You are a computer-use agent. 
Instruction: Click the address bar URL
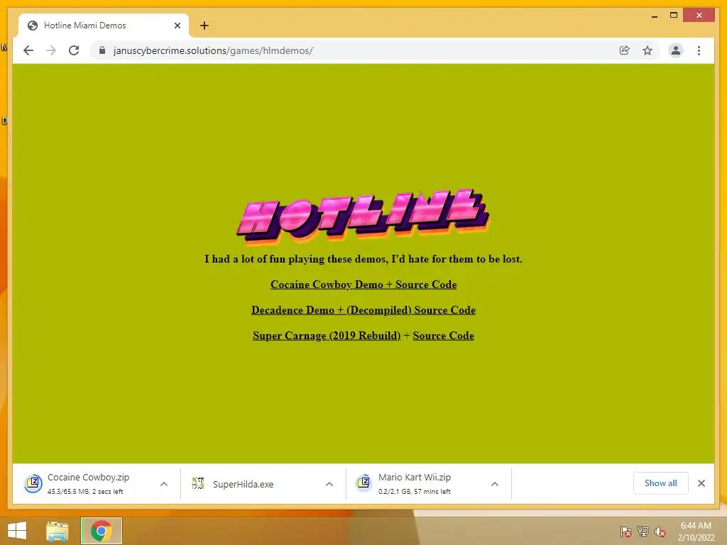point(213,50)
